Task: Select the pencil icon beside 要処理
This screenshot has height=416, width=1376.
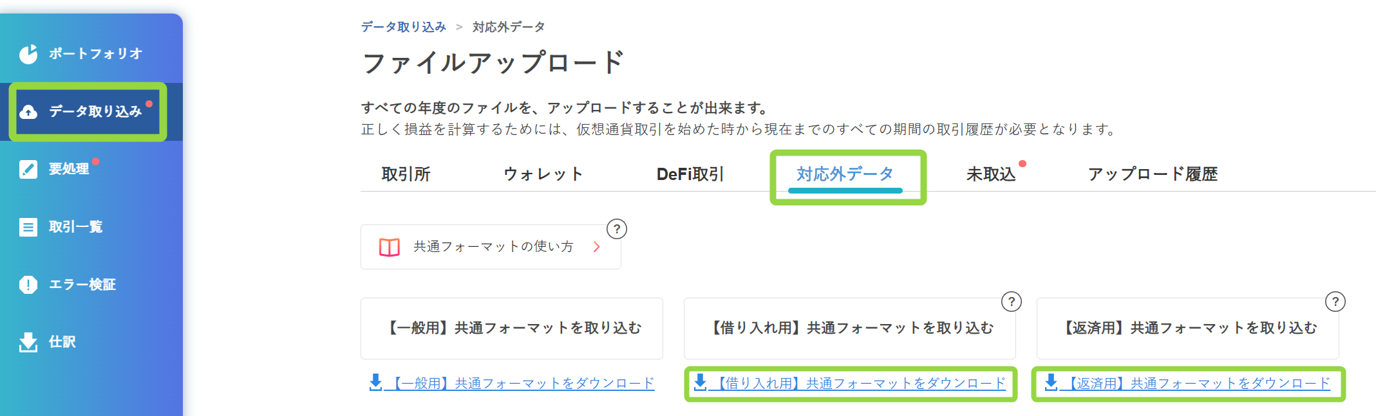Action: point(28,169)
